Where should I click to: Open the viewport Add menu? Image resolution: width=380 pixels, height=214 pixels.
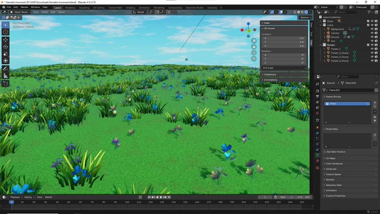(x=53, y=12)
